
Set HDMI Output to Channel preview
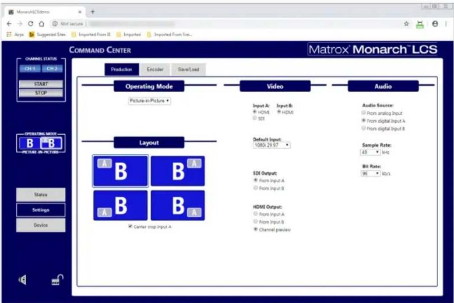coord(255,229)
